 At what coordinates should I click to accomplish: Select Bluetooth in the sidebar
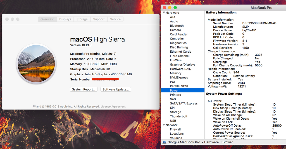(x=177, y=26)
